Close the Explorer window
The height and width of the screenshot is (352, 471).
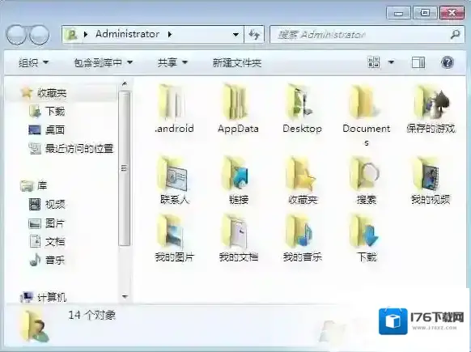click(x=452, y=13)
